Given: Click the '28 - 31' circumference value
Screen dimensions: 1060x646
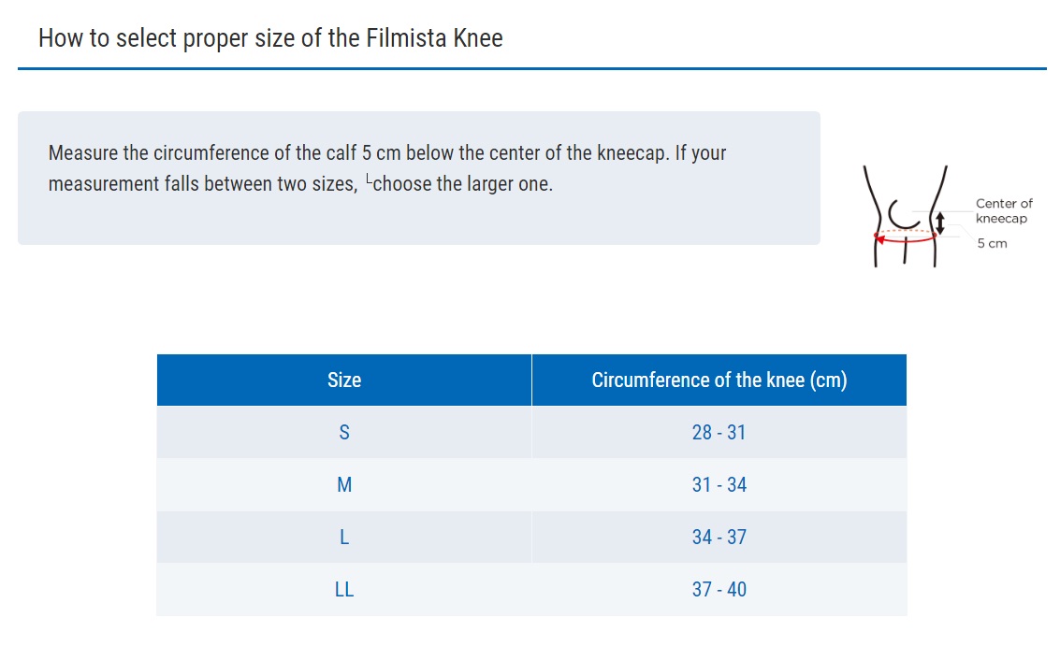Looking at the screenshot, I should tap(719, 433).
